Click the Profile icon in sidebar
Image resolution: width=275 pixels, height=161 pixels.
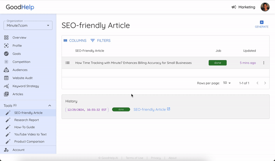click(x=6, y=46)
